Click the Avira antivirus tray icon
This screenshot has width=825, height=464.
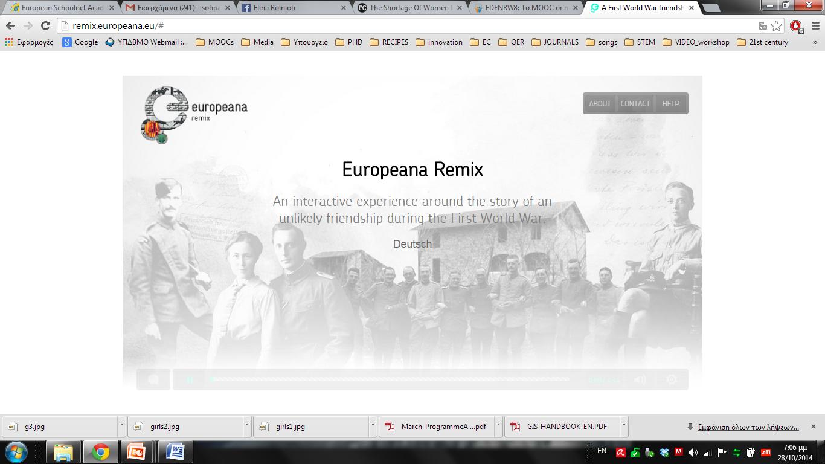(x=620, y=452)
